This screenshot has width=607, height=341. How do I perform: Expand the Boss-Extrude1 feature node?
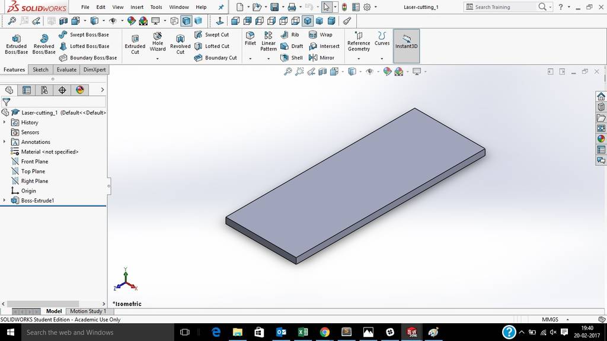point(4,200)
